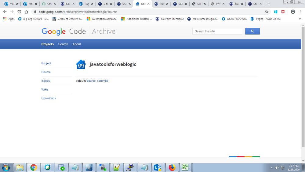Expand the hidden bookmarks overflow chevron
This screenshot has width=305, height=172.
pos(300,19)
